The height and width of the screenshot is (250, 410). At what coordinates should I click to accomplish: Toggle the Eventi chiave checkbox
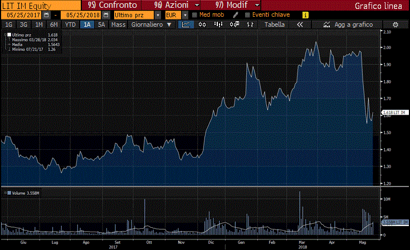[x=247, y=14]
